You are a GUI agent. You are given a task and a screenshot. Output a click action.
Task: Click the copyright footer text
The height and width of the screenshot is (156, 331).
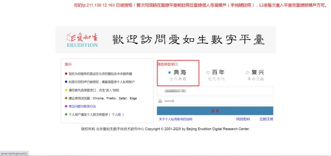coord(165,129)
